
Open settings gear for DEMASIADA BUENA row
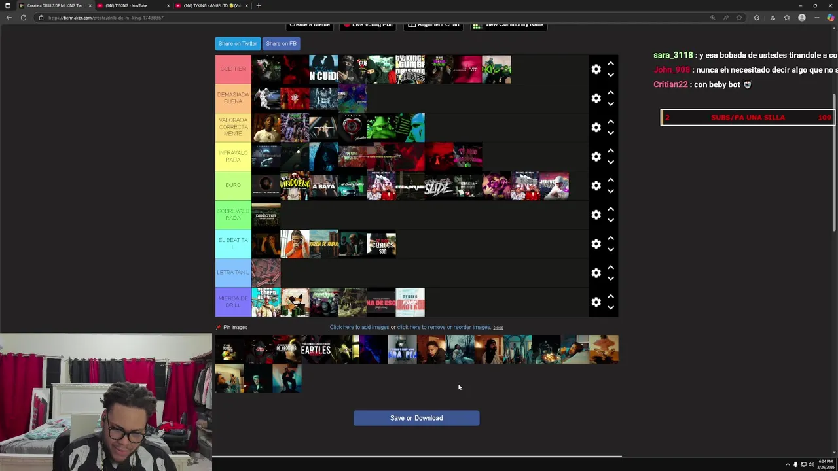(596, 98)
